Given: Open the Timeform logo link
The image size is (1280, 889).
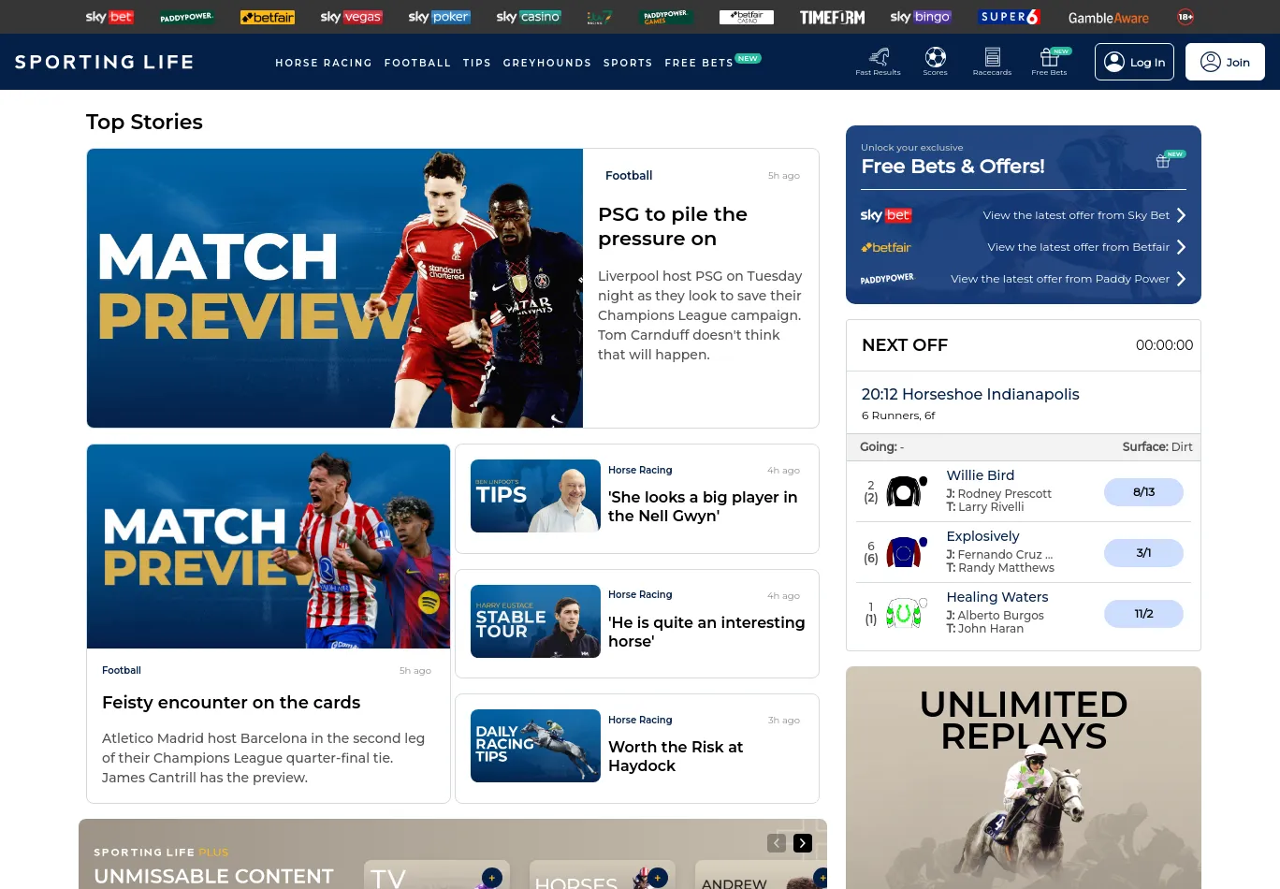Looking at the screenshot, I should (x=832, y=17).
